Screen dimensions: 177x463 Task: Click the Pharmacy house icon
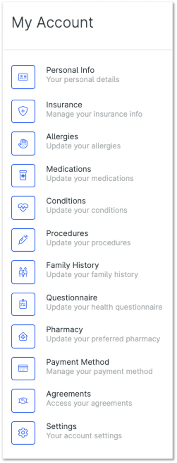point(23,336)
